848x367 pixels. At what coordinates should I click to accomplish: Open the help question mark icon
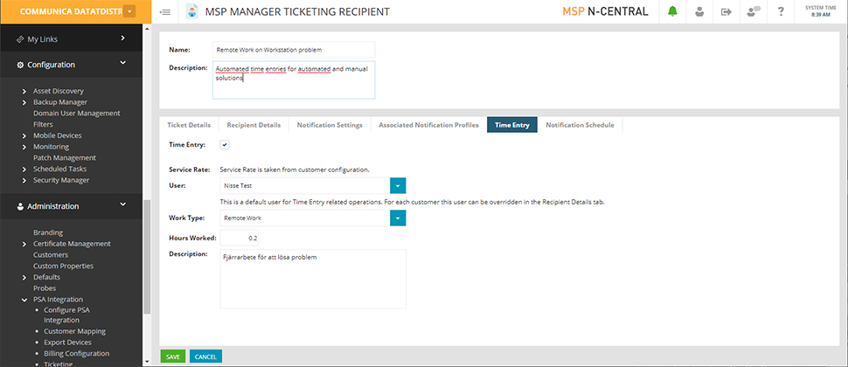[781, 11]
